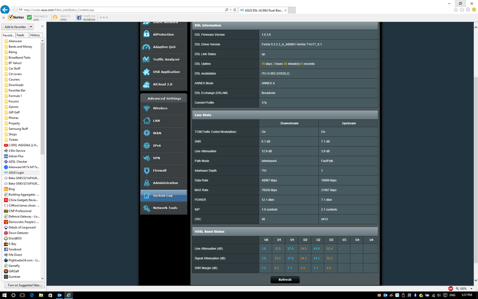This screenshot has width=478, height=299.
Task: Open Firewall shield icon
Action: [x=147, y=171]
